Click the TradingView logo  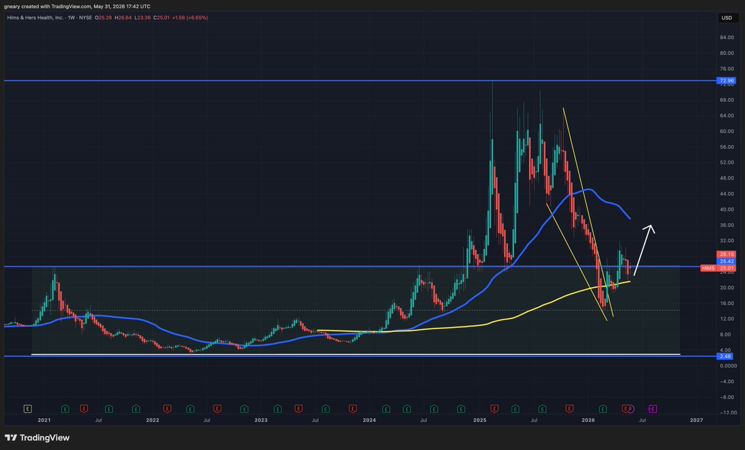[x=37, y=438]
